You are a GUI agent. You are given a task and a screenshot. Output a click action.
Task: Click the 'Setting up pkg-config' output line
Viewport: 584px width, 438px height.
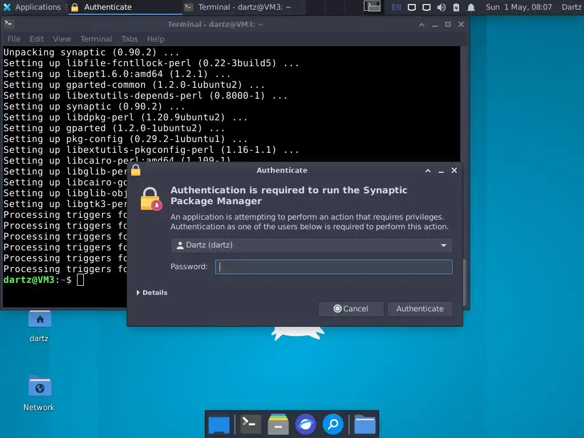tap(125, 139)
